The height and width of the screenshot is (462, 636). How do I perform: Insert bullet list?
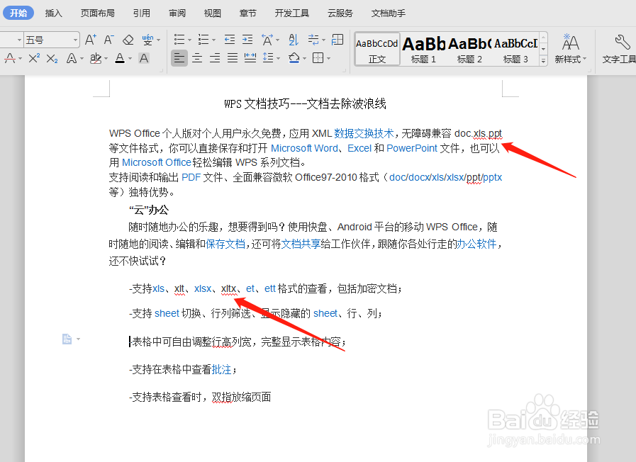pyautogui.click(x=179, y=40)
